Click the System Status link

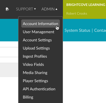77,30
